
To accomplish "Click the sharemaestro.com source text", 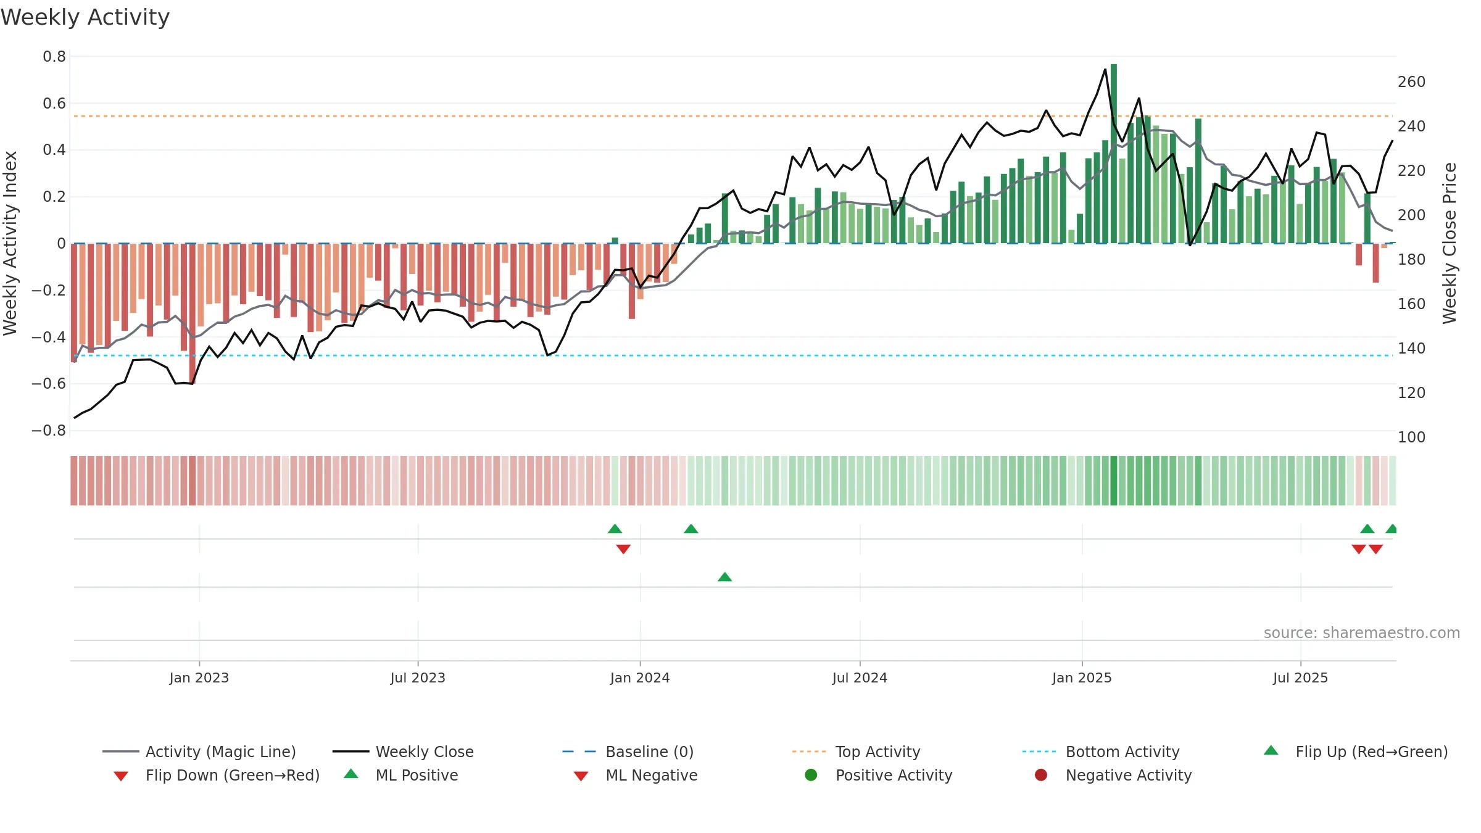I will tap(1362, 633).
